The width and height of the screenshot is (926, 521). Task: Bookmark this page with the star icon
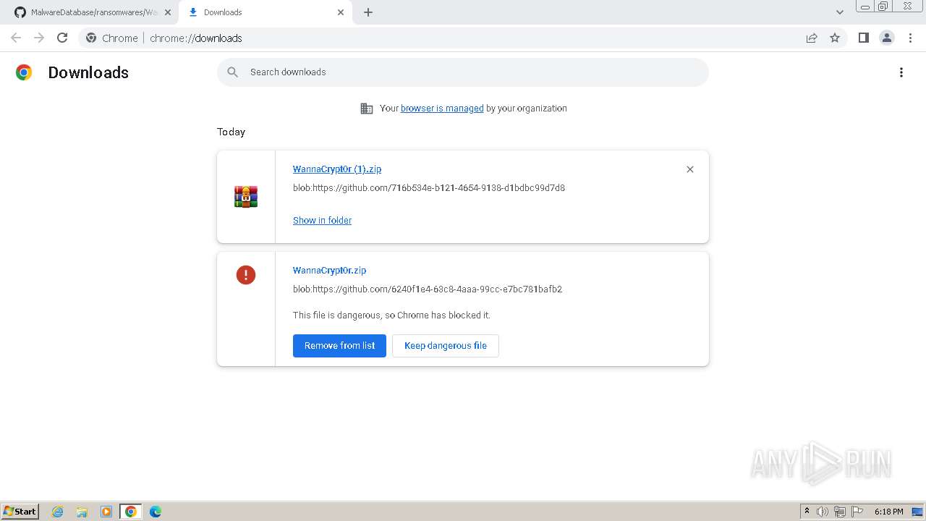click(835, 38)
